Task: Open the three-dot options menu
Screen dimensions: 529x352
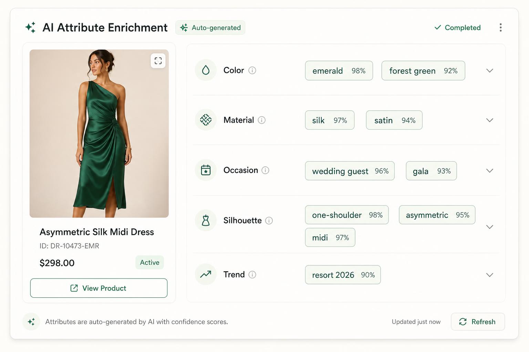Action: click(500, 27)
